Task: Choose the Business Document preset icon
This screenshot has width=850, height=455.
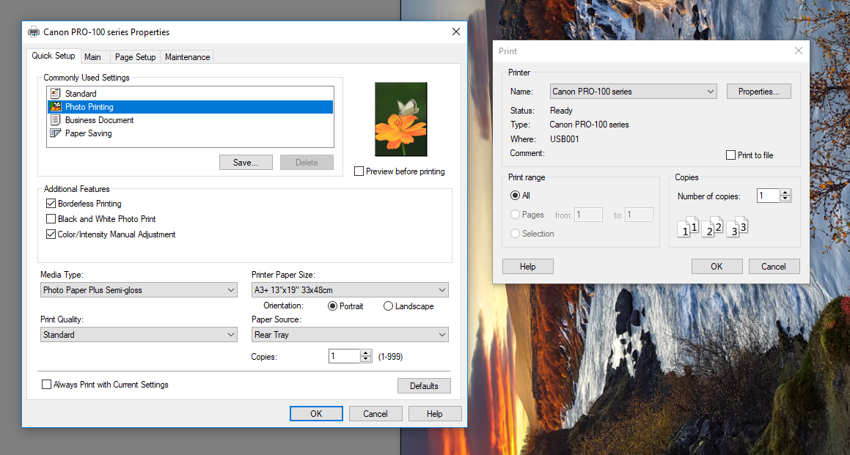Action: (55, 120)
